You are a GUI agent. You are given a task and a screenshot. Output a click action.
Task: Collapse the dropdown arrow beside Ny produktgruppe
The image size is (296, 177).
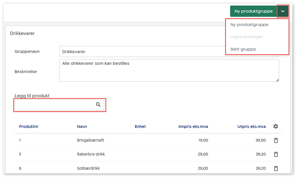click(x=283, y=11)
